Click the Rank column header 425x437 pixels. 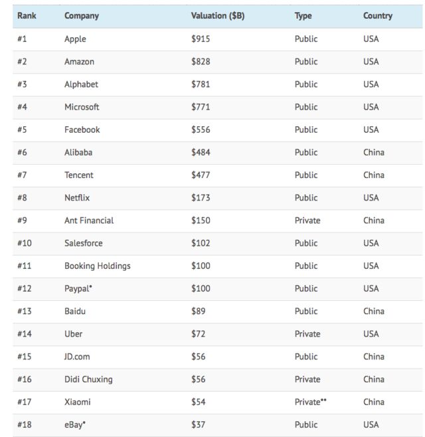(27, 16)
